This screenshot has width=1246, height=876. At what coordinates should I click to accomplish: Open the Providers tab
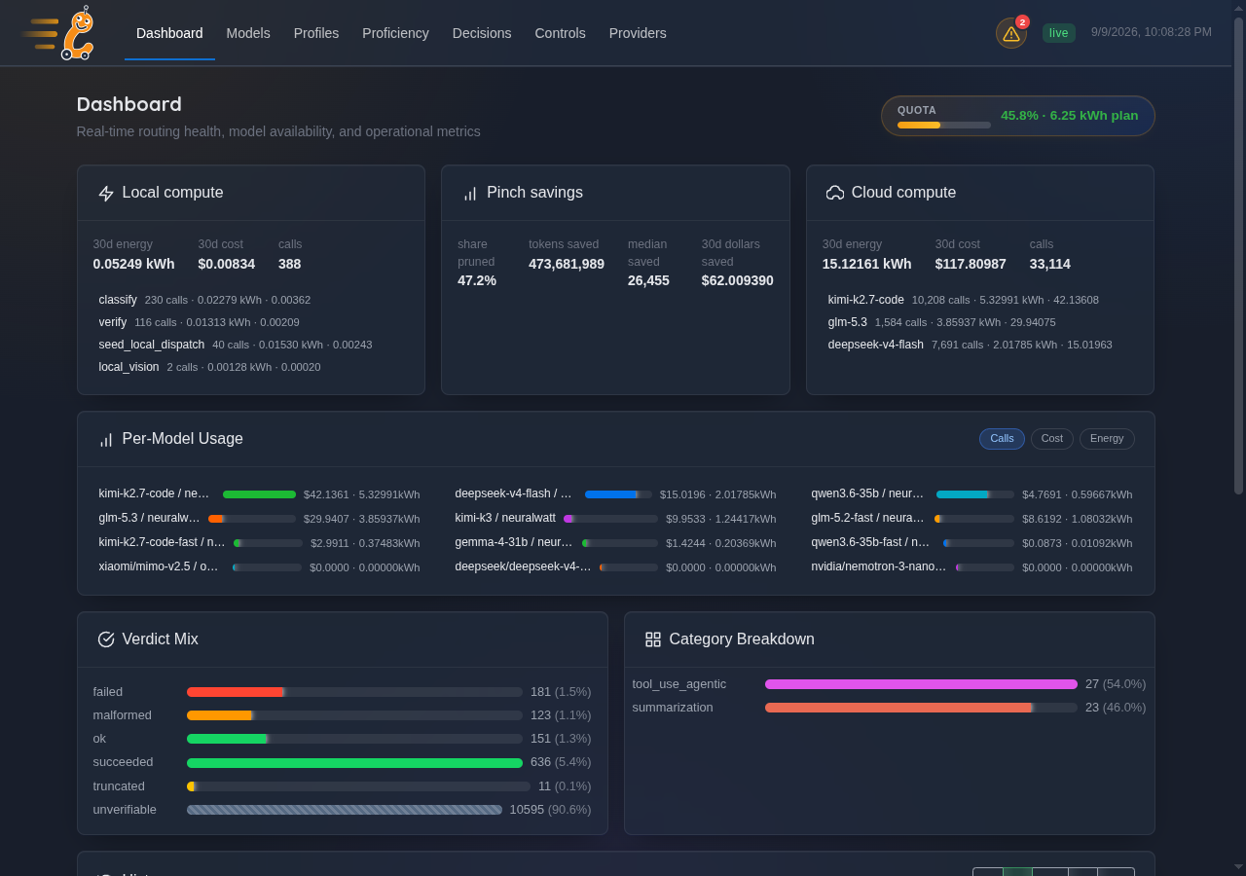pyautogui.click(x=638, y=33)
